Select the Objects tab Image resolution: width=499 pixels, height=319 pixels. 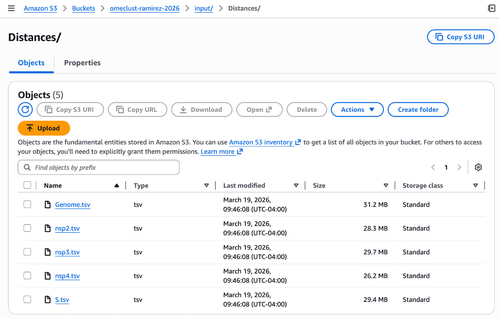click(31, 63)
